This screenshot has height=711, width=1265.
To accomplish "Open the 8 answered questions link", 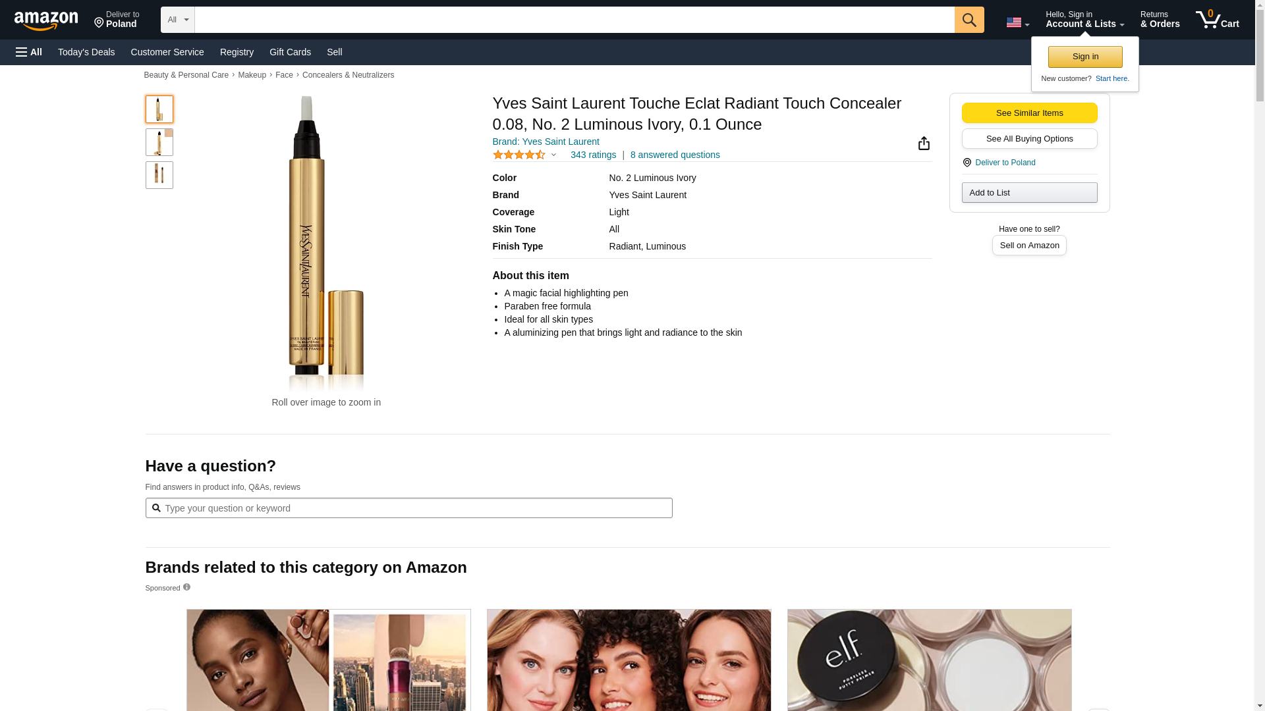I will click(675, 155).
